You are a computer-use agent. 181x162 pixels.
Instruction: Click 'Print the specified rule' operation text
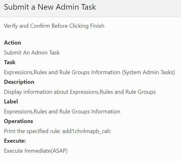click(x=32, y=131)
